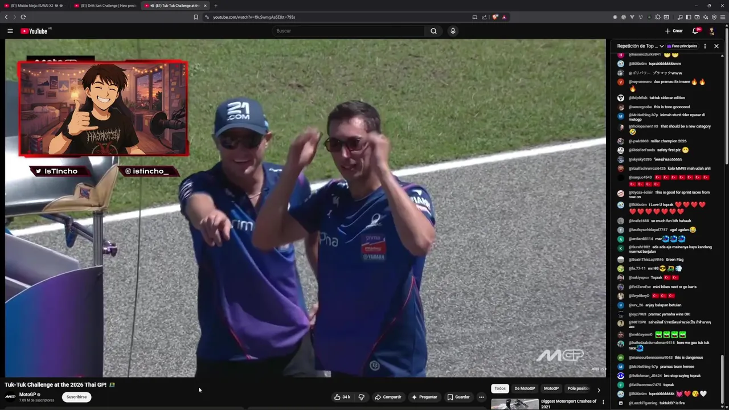Click chat message 'bro stop saying toprak'
Screen dimensions: 729x410
[x=682, y=376]
